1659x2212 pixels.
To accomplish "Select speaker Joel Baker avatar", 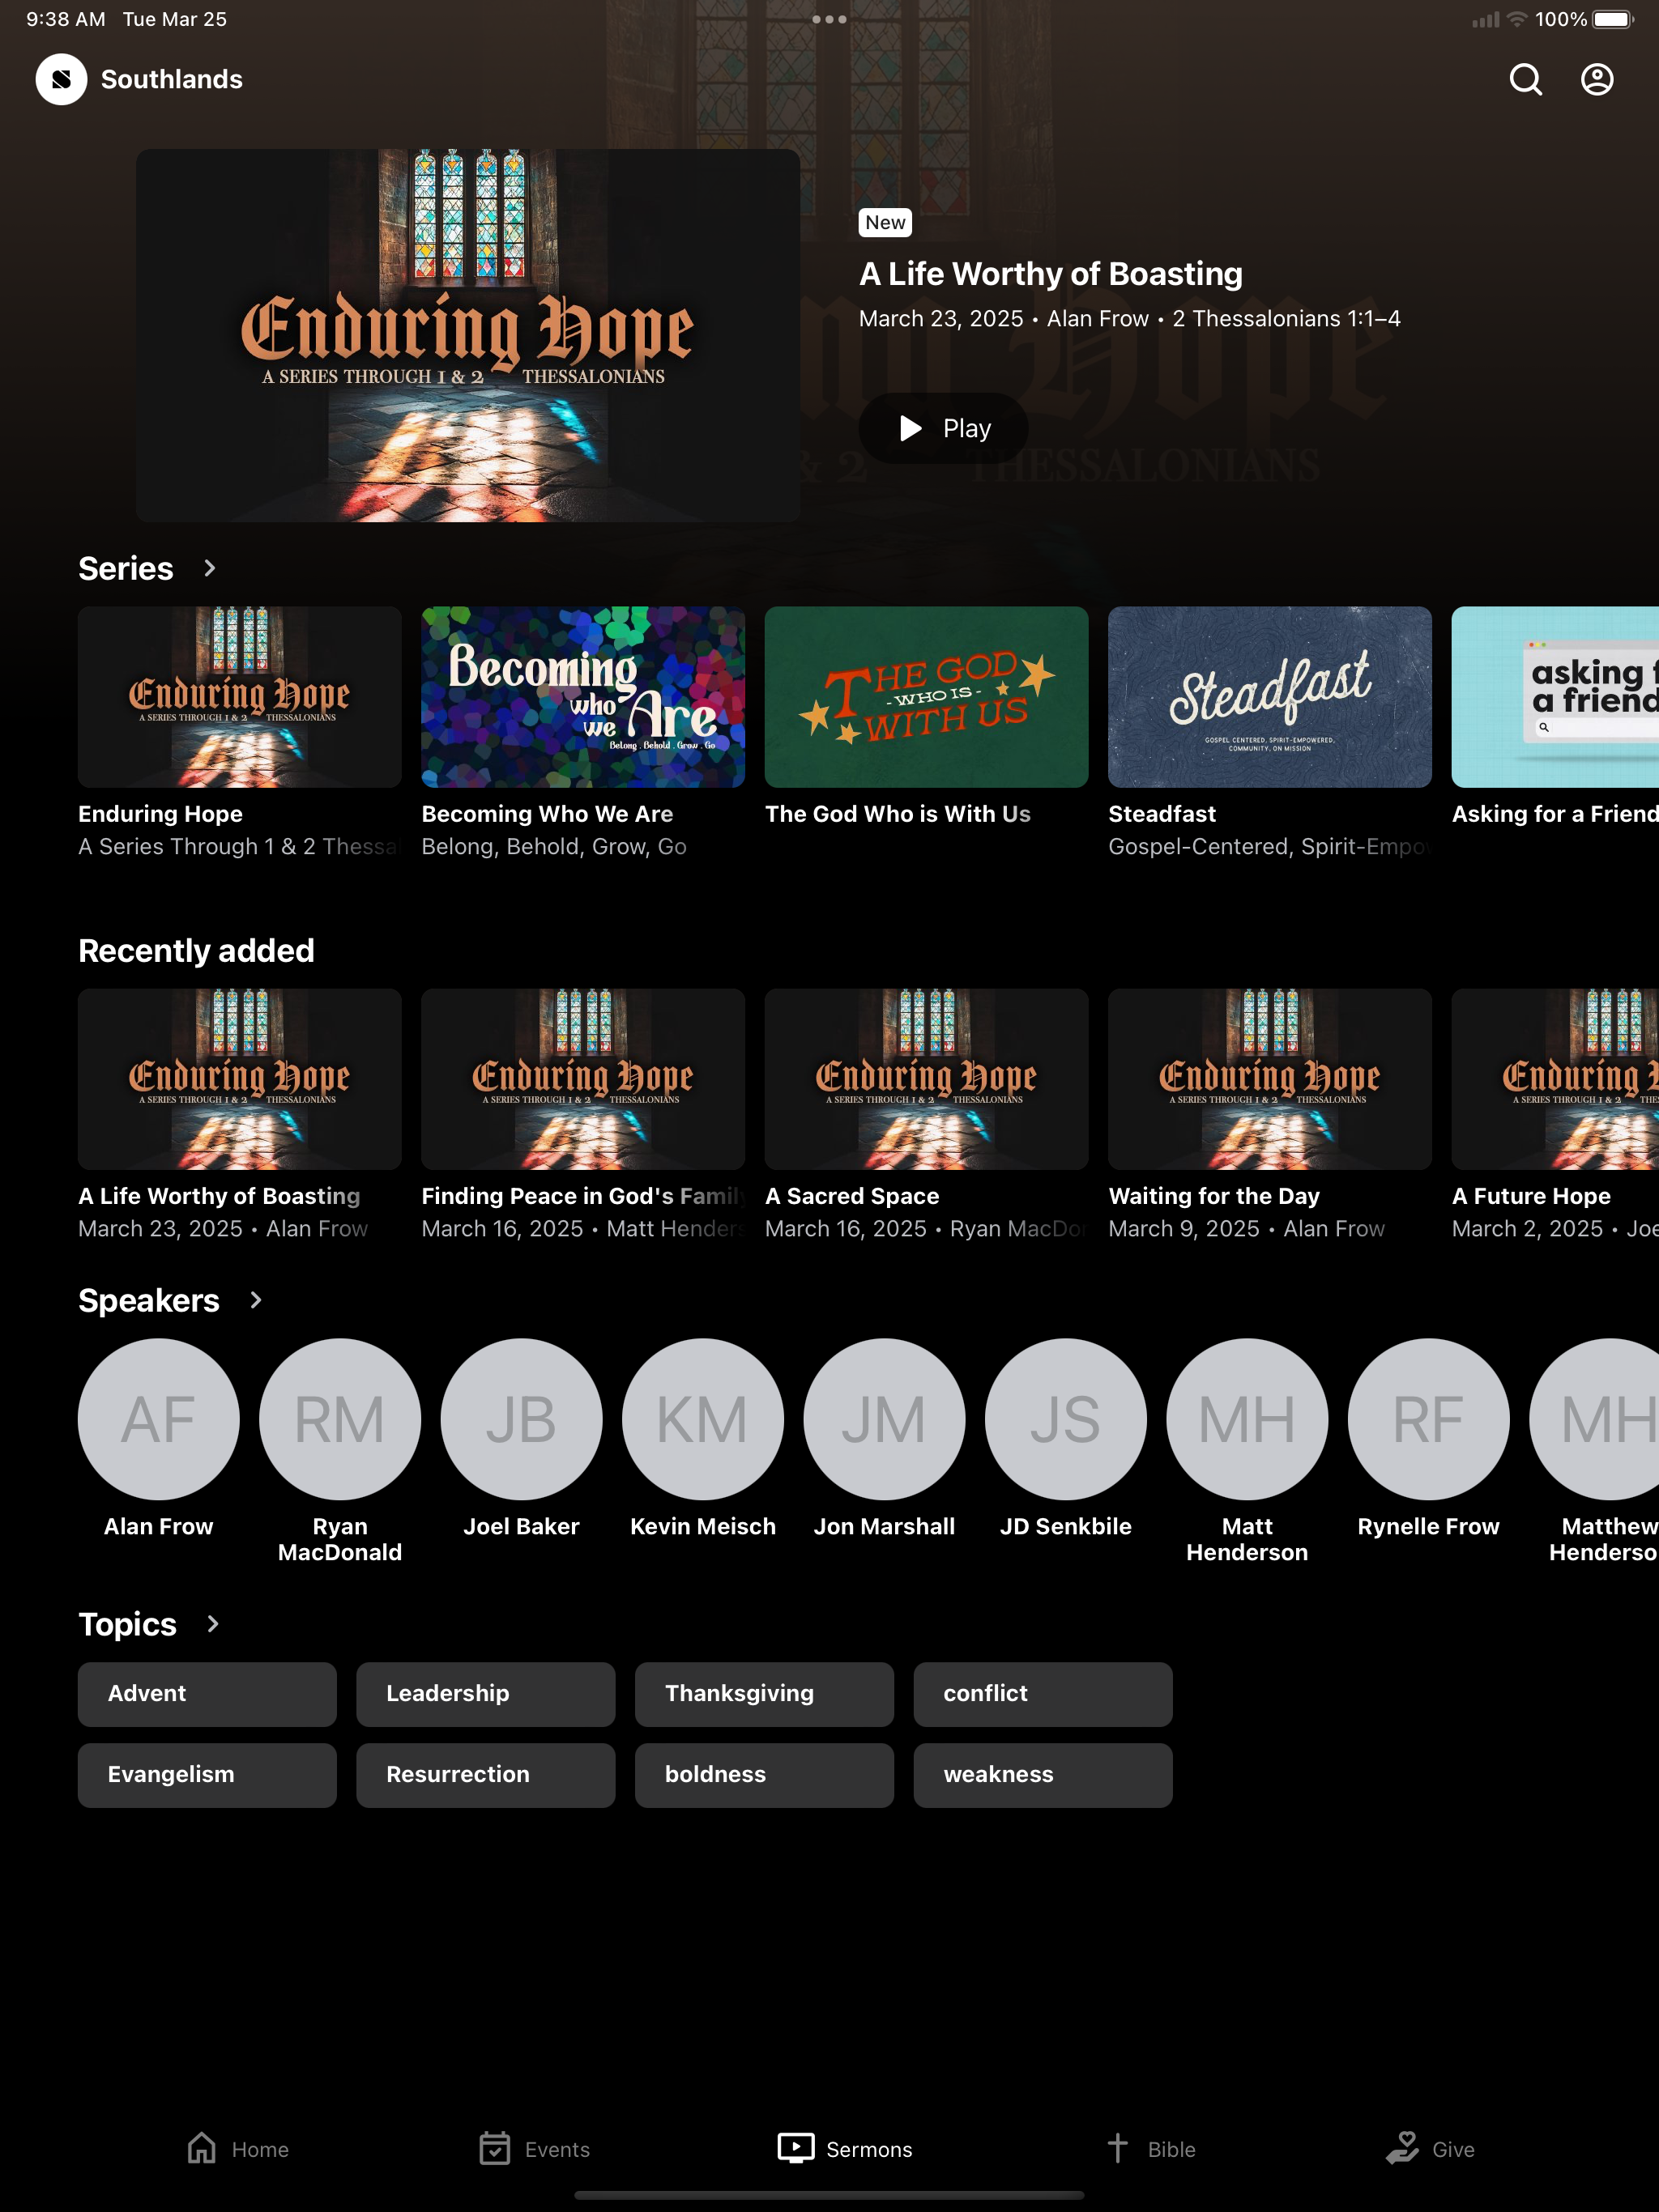I will pos(522,1419).
